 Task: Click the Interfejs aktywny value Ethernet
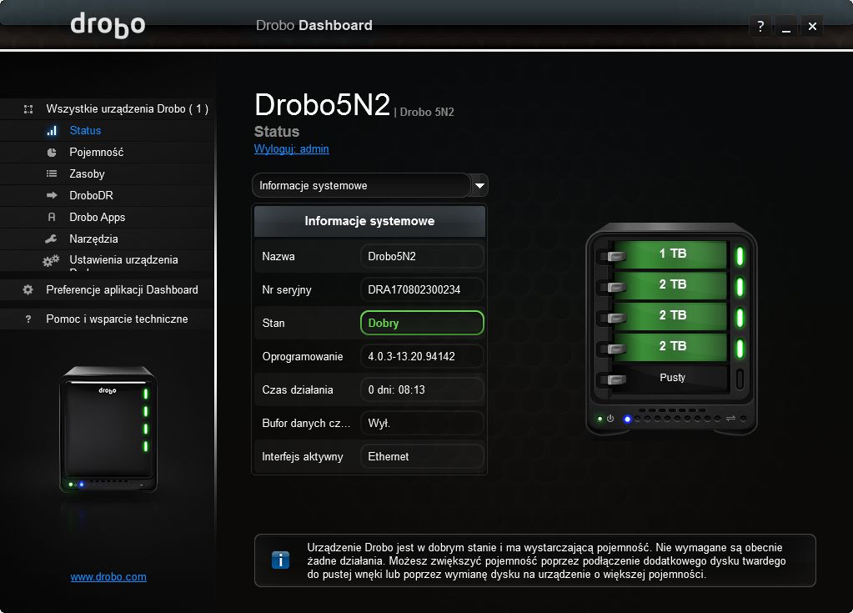422,457
